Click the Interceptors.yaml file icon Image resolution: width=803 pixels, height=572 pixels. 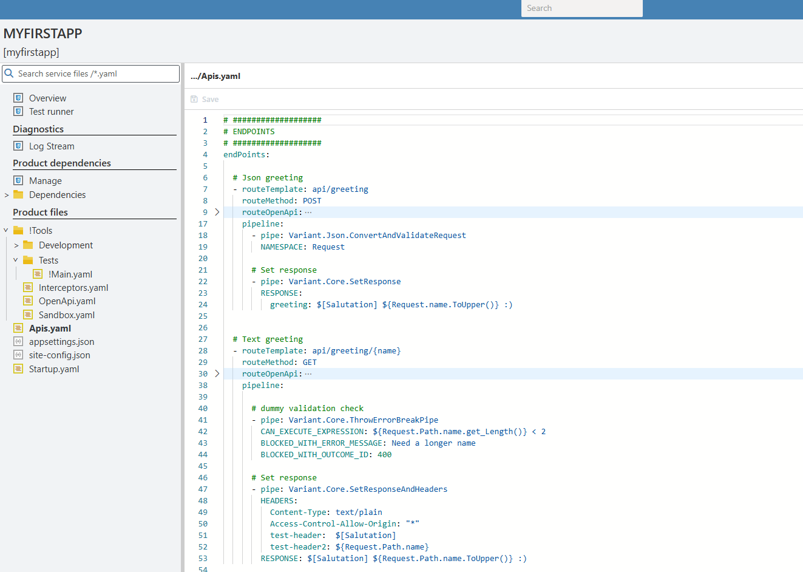[28, 287]
